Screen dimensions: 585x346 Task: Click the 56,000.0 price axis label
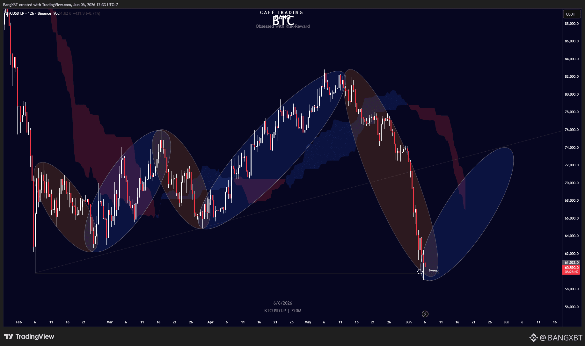[572, 307]
